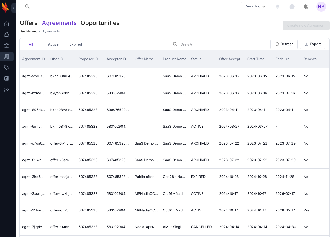
Task: Open the Home icon in sidebar
Action: pyautogui.click(x=7, y=24)
